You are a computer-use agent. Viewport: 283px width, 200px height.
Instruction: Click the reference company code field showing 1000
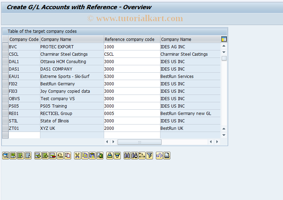[132, 47]
